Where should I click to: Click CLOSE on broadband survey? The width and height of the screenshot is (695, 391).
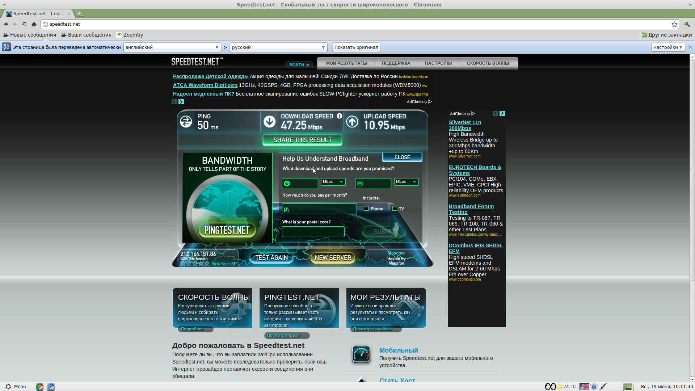[x=402, y=157]
